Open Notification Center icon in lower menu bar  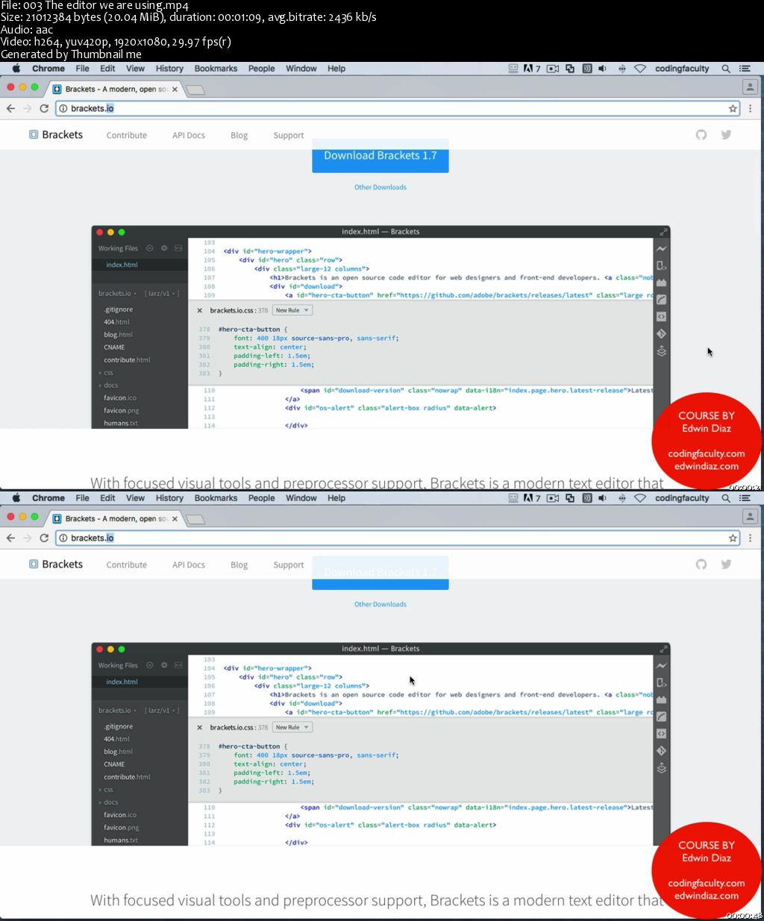click(x=745, y=498)
